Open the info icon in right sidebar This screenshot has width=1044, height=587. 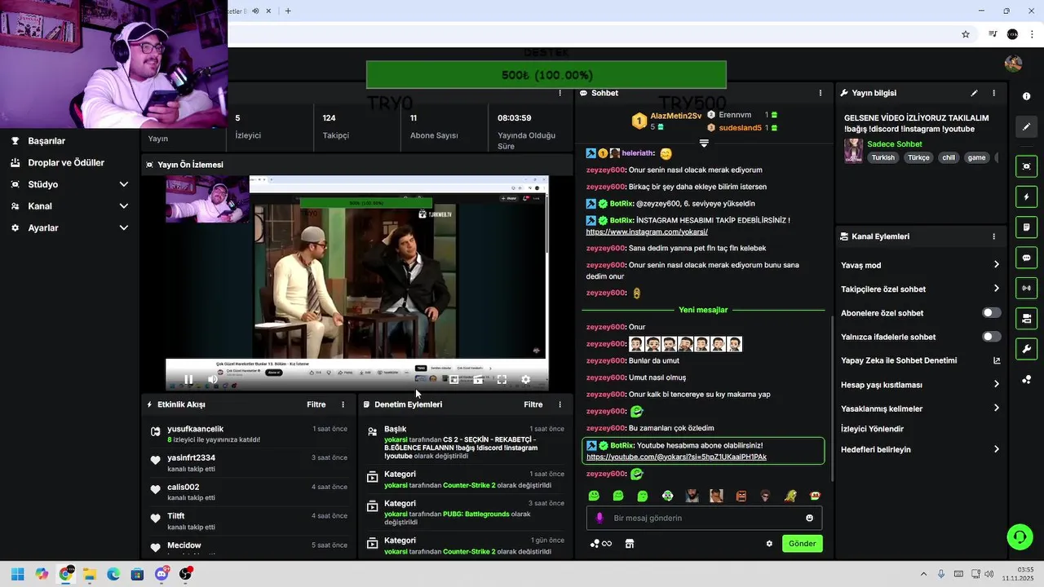click(1026, 96)
